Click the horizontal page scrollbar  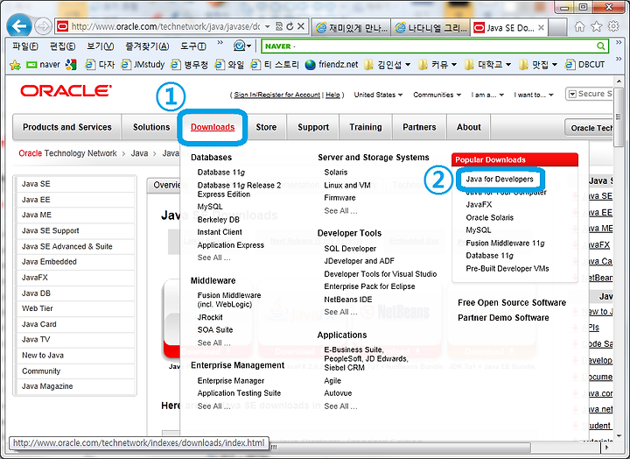click(x=398, y=447)
